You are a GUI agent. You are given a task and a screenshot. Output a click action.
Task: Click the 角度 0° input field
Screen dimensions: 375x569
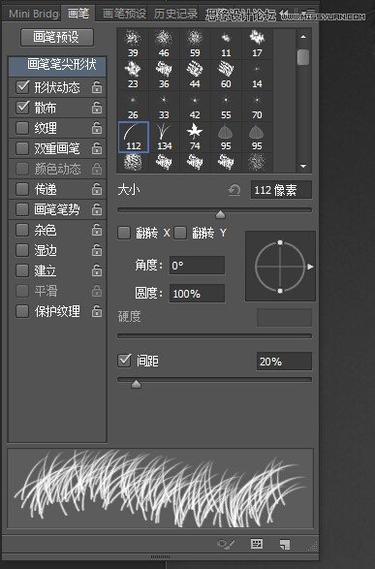click(x=198, y=266)
